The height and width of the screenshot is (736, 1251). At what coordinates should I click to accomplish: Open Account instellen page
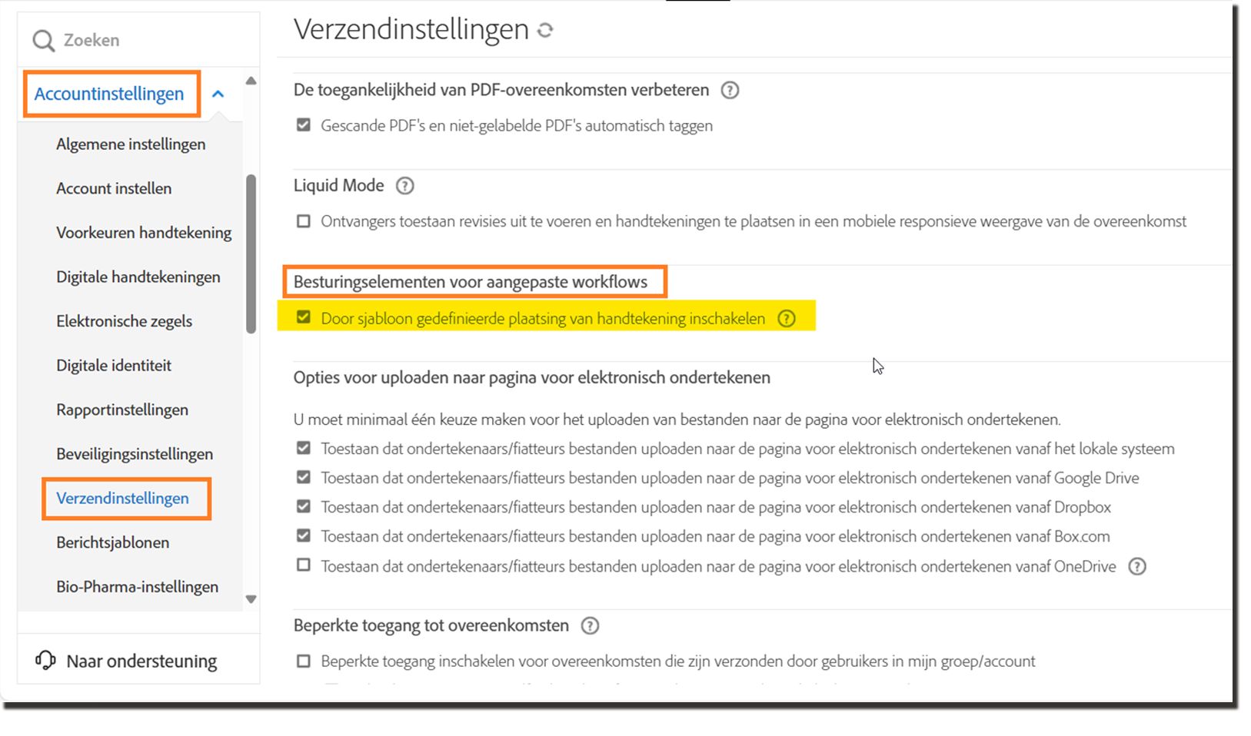[x=114, y=188]
